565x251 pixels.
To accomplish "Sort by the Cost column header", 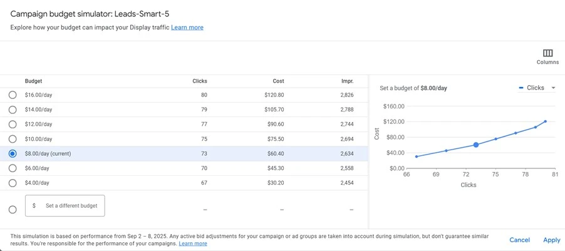I will (278, 81).
